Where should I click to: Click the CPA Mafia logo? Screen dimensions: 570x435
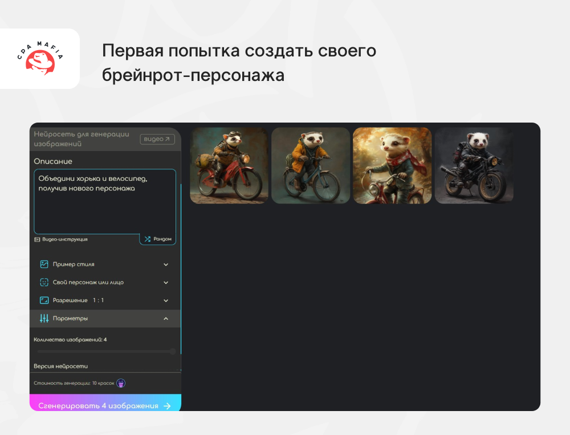[x=40, y=59]
